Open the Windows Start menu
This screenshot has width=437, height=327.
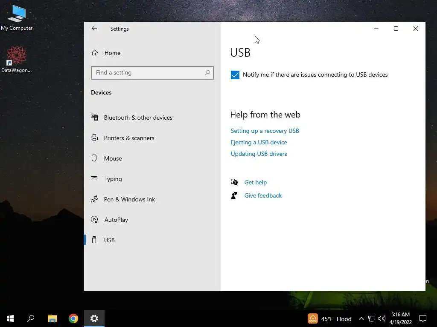pos(10,318)
